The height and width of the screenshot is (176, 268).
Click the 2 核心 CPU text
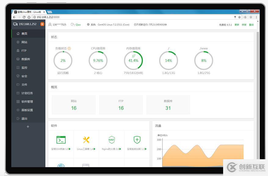click(x=98, y=73)
